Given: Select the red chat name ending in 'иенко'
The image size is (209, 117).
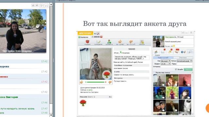Looking at the screenshot, I should (4, 77).
